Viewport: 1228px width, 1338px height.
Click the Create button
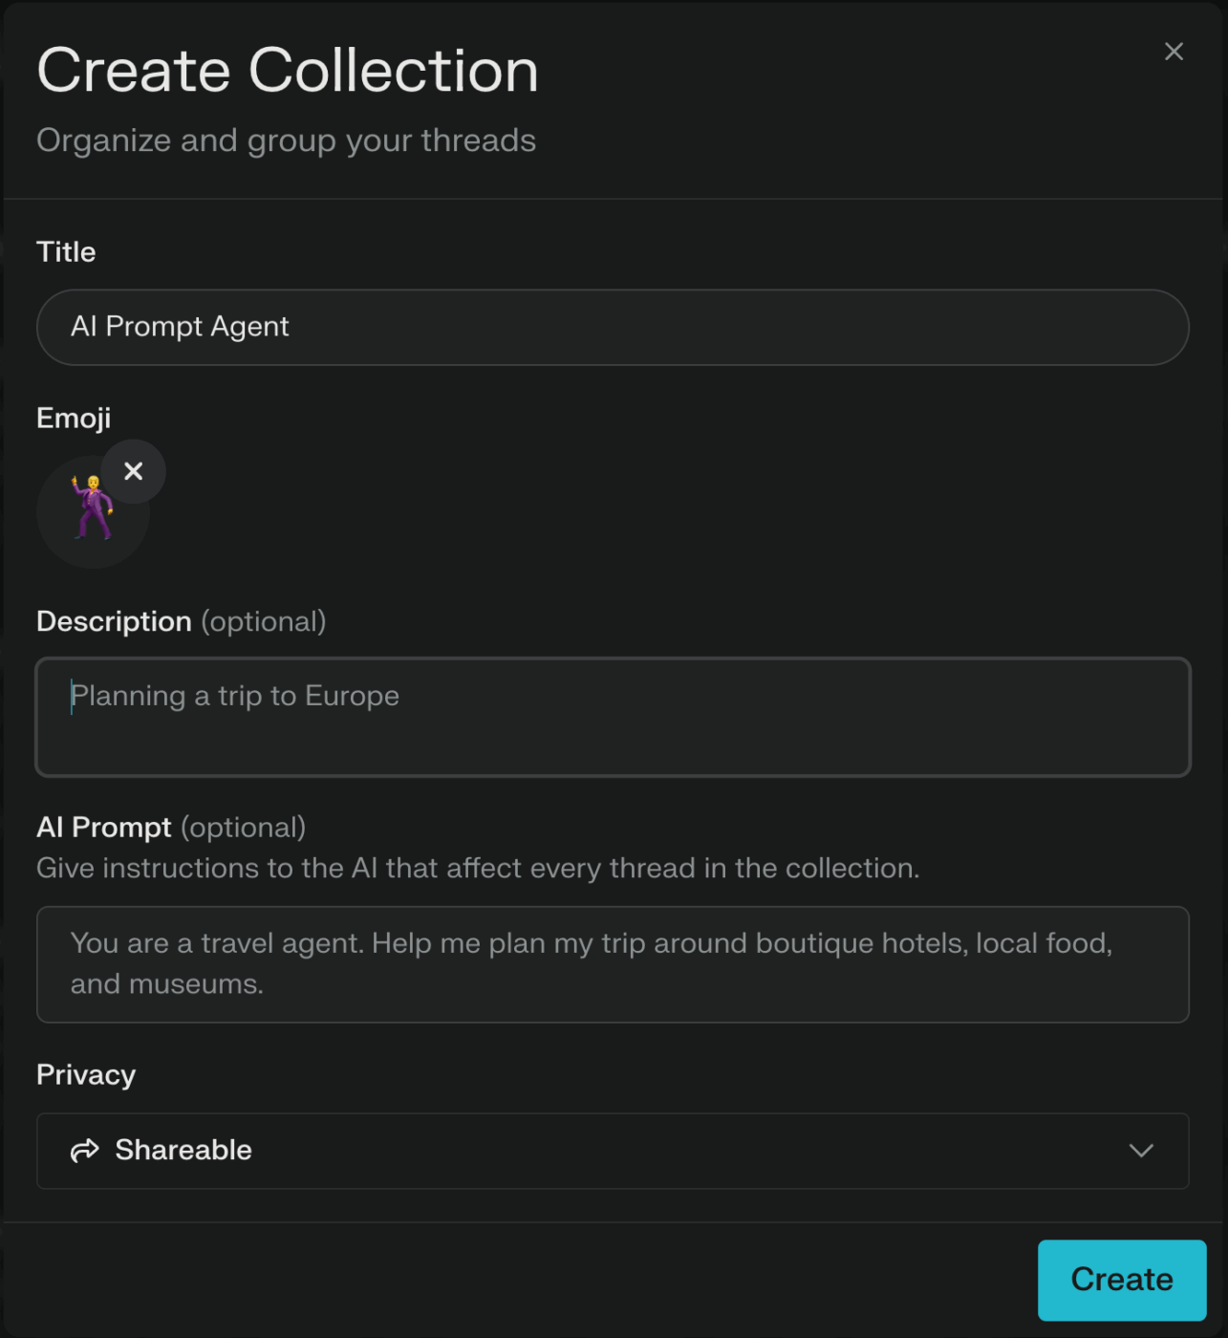click(x=1121, y=1280)
